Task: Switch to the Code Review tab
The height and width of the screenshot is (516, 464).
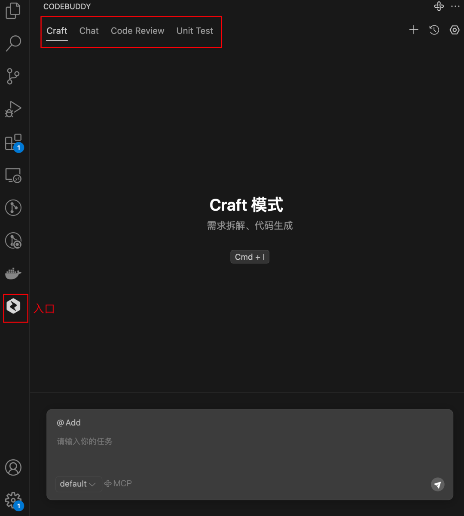Action: [137, 31]
